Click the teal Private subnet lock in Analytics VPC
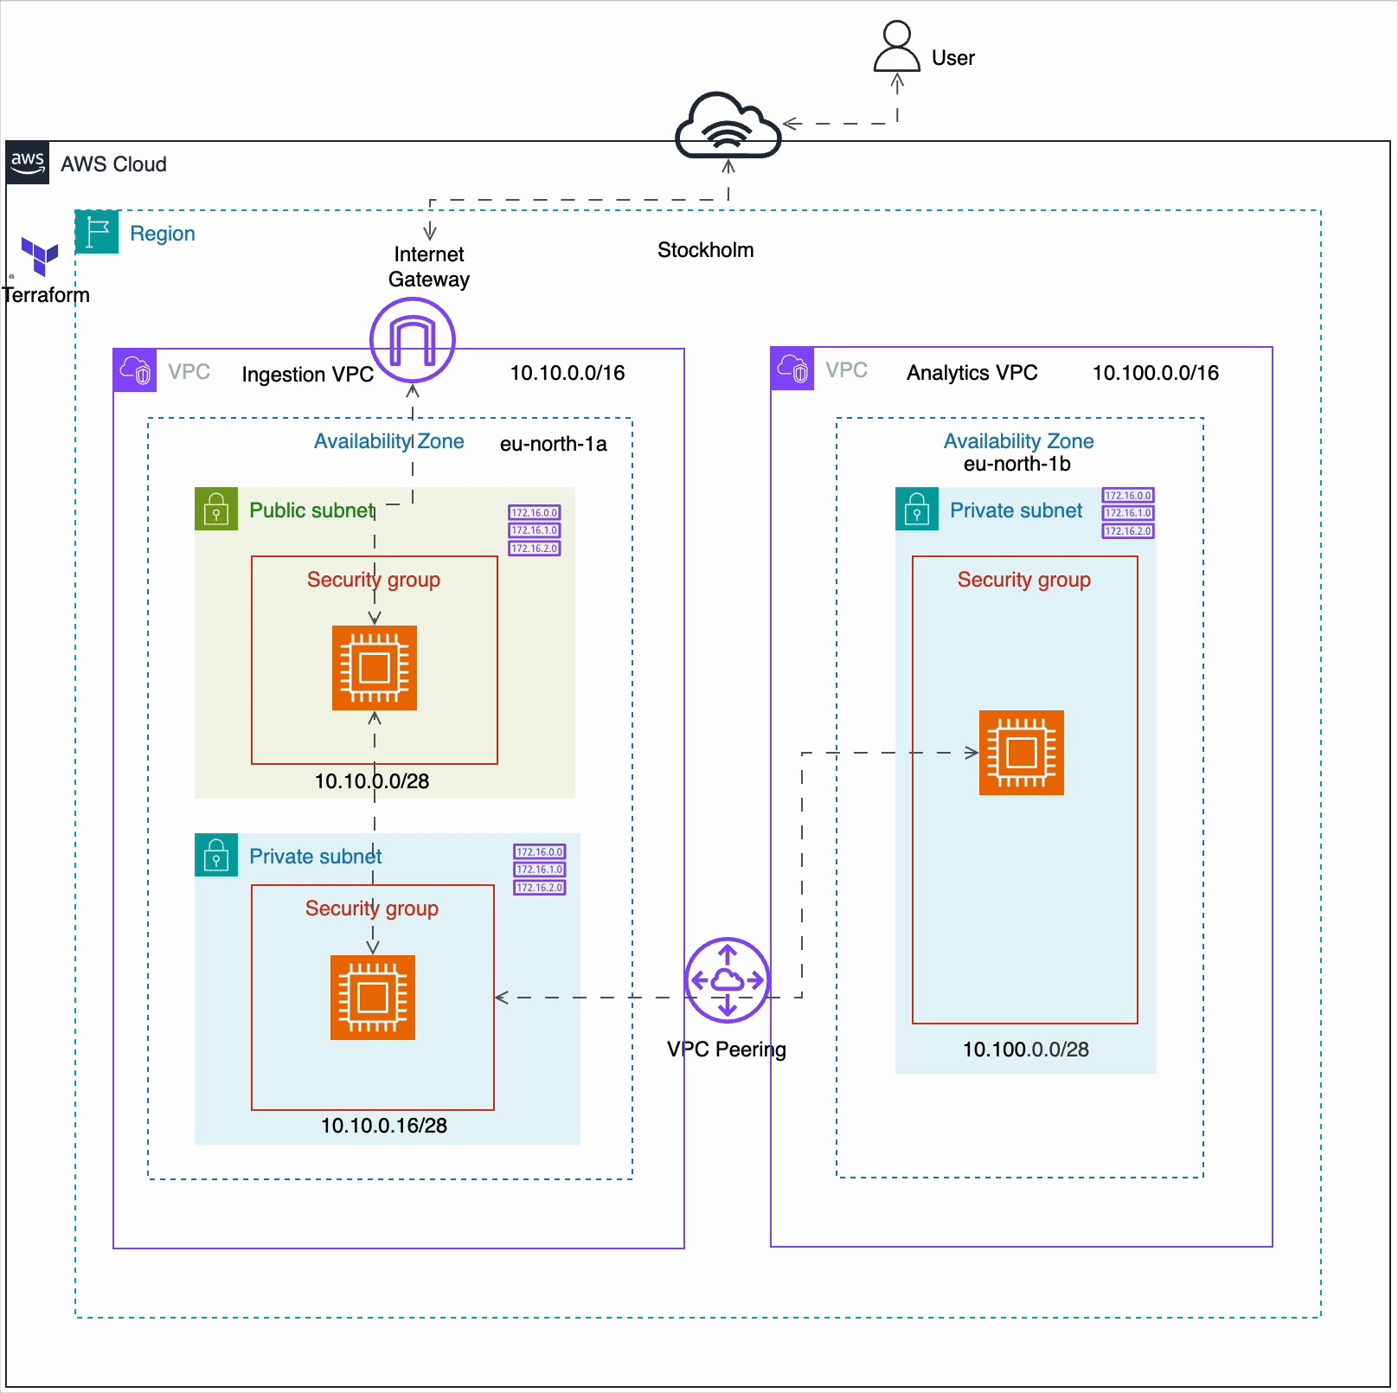 tap(916, 510)
